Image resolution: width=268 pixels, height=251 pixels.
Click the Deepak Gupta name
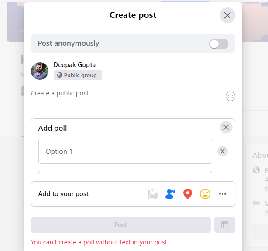[x=75, y=65]
